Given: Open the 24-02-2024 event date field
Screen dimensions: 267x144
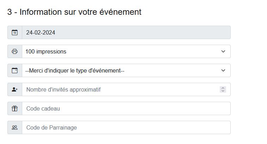Looking at the screenshot, I should [x=126, y=32].
